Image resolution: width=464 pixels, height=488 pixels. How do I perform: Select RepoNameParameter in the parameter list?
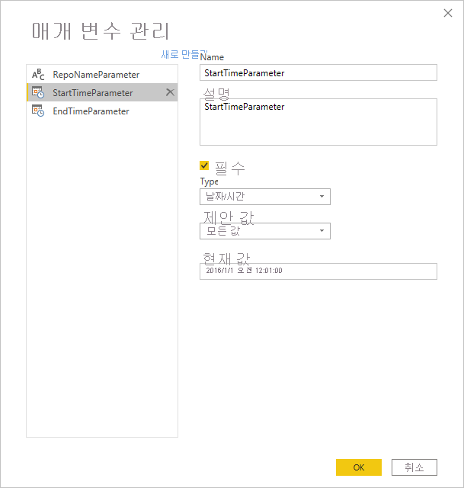(102, 75)
